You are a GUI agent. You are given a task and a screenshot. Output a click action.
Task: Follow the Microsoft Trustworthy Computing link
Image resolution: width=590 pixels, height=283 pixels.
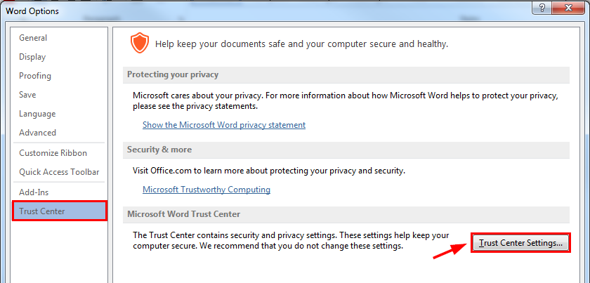pyautogui.click(x=206, y=190)
